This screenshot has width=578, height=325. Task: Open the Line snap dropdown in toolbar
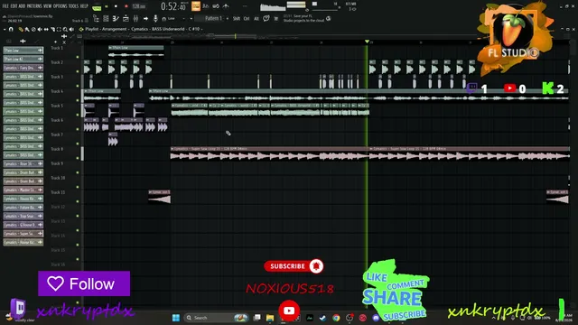pyautogui.click(x=171, y=18)
